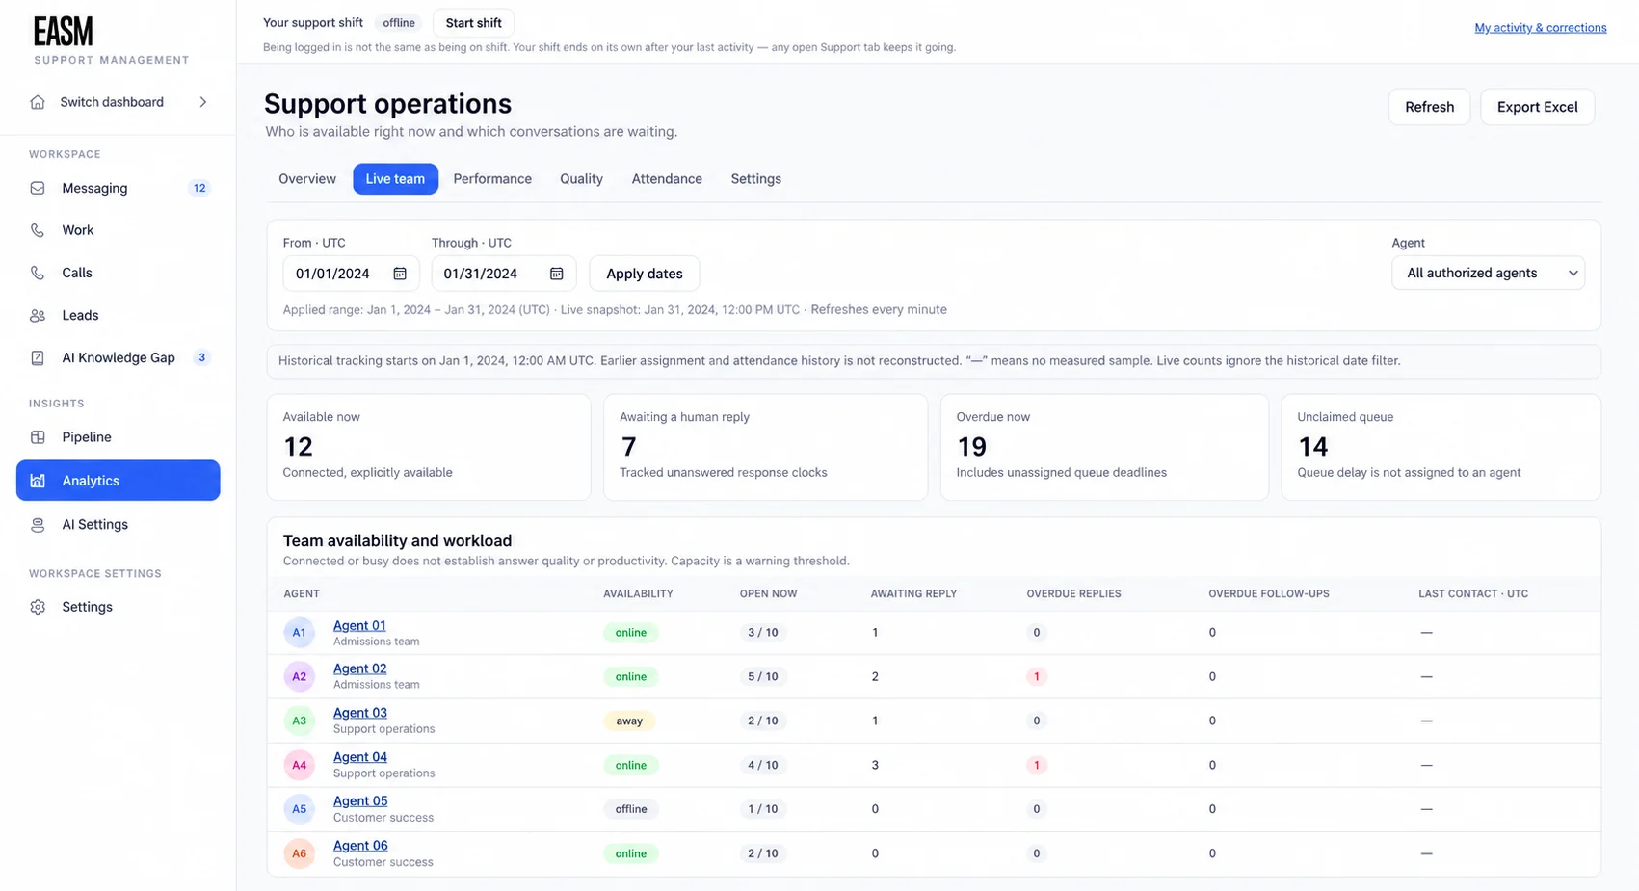The image size is (1639, 891).
Task: Open the Agent 03 profile link
Action: coord(359,713)
